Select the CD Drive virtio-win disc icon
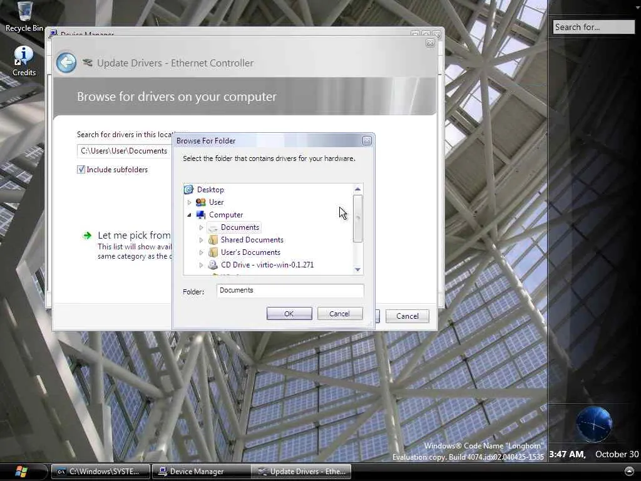This screenshot has width=641, height=481. tap(213, 265)
